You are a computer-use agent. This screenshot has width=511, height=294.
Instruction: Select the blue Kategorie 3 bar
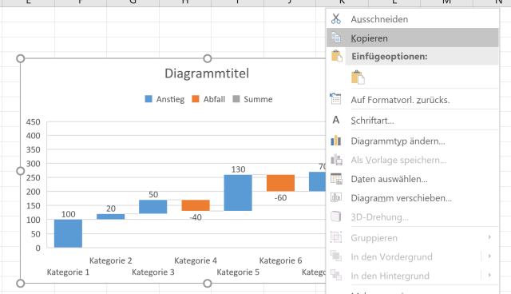[x=153, y=207]
